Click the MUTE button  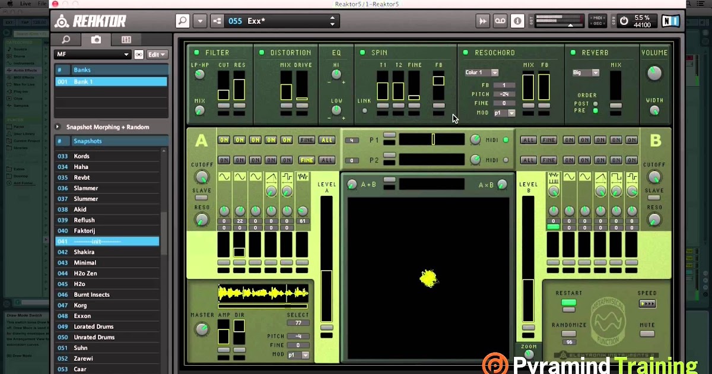tap(647, 334)
